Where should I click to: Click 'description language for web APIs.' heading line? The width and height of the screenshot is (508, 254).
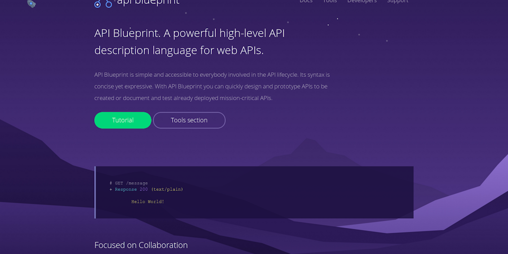coord(179,51)
